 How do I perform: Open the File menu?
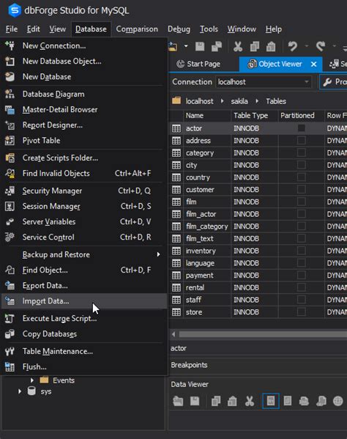click(12, 29)
